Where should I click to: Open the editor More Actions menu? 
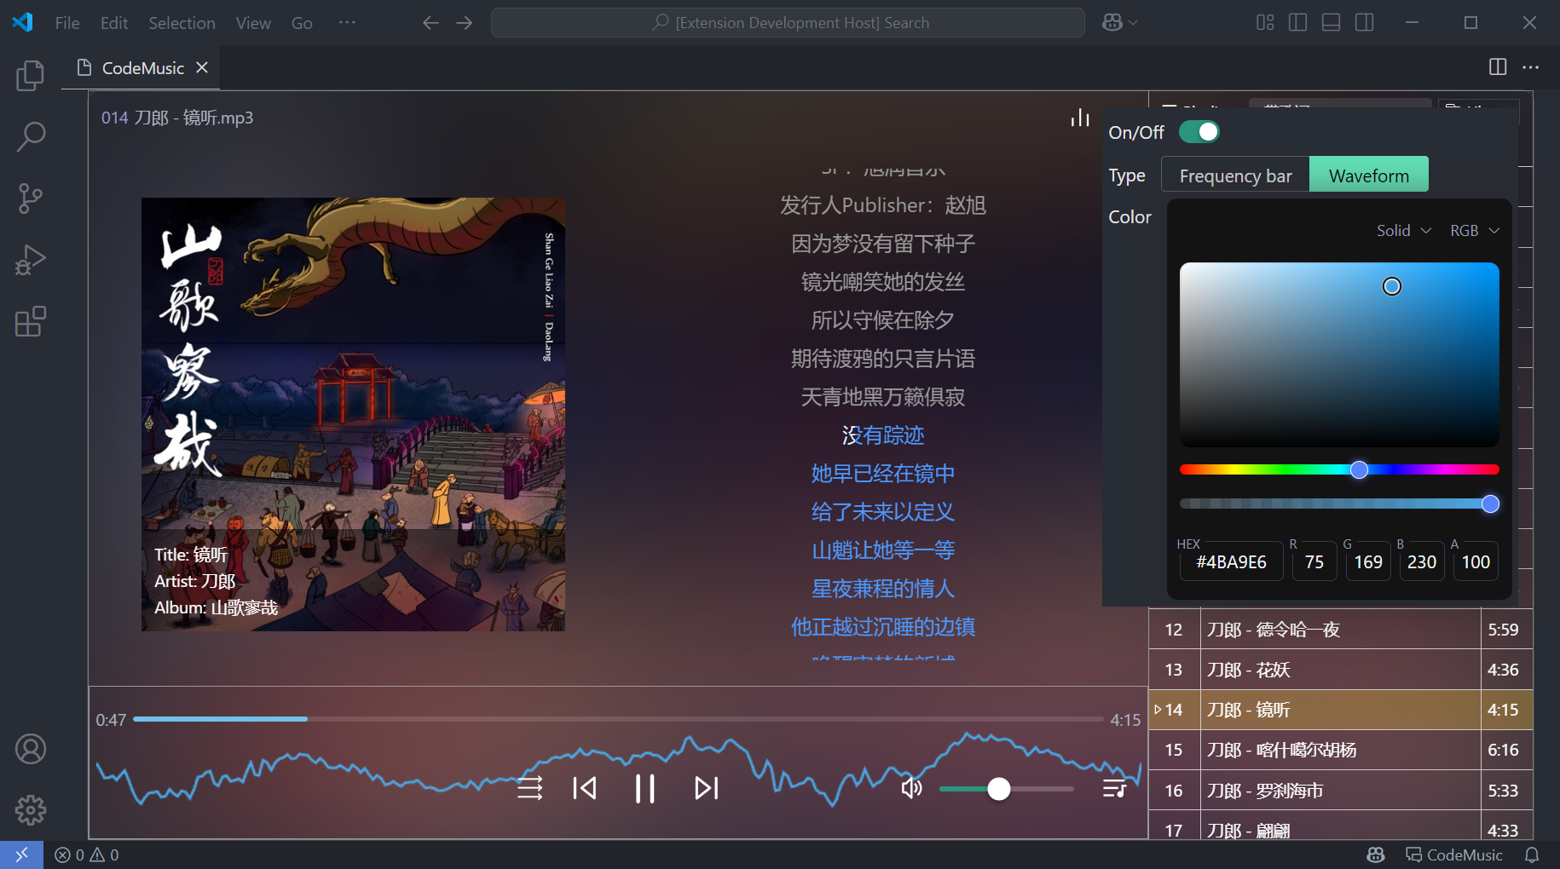(x=1531, y=66)
